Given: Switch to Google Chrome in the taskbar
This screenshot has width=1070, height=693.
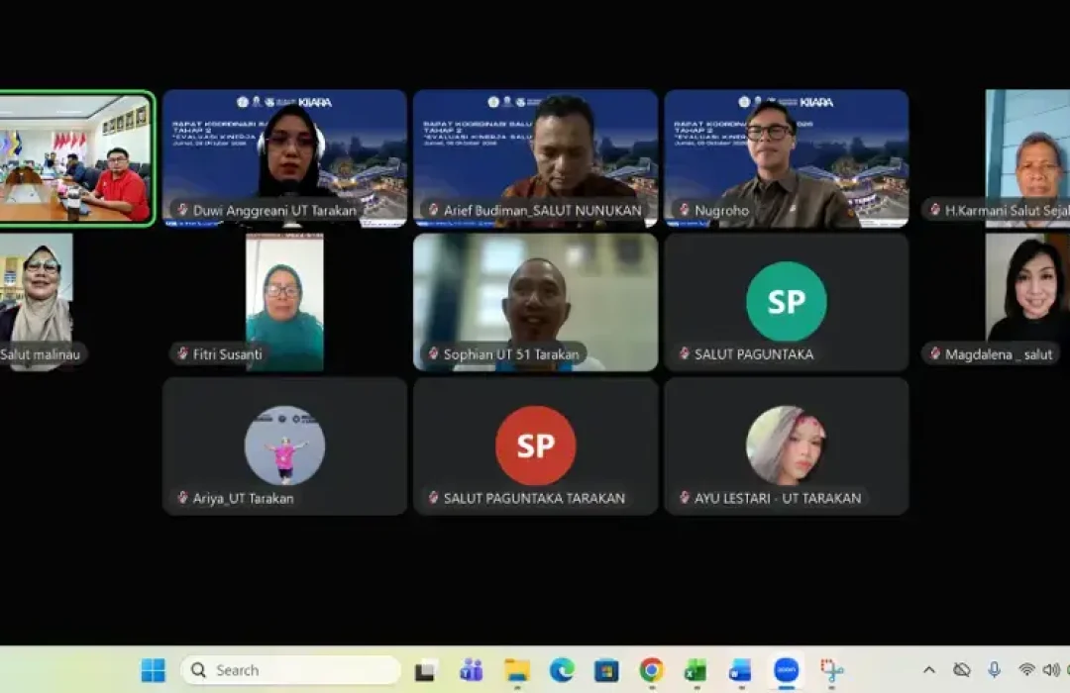Looking at the screenshot, I should tap(652, 670).
